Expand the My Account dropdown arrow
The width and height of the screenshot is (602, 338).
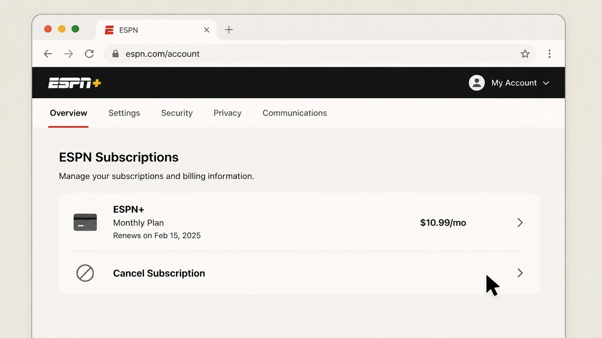point(546,83)
